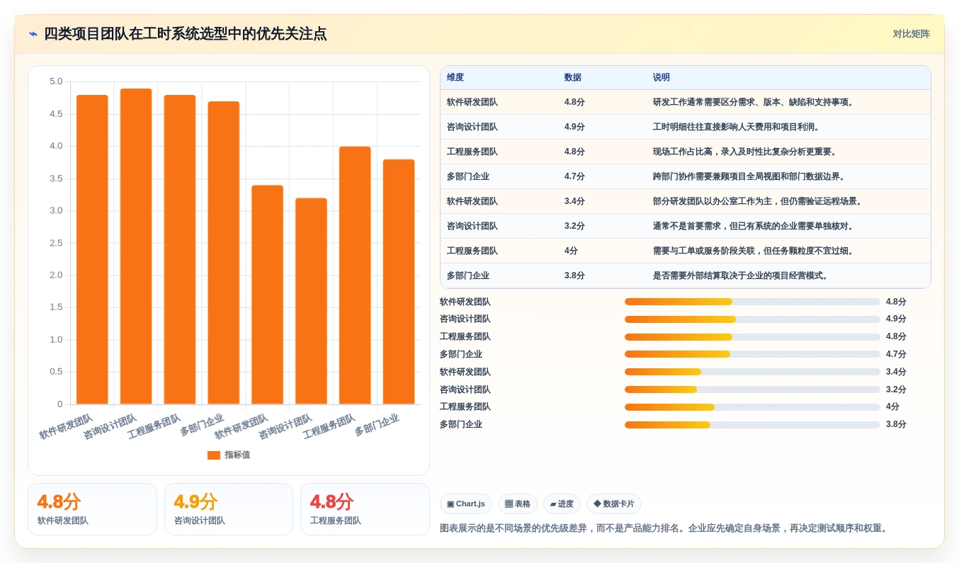Select the footer note starting 图表展示的是不同场景
Screen dimensions: 959x563
pyautogui.click(x=664, y=528)
